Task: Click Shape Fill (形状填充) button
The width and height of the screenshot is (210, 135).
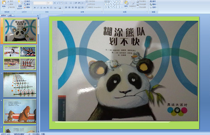Action: click(x=142, y=1)
